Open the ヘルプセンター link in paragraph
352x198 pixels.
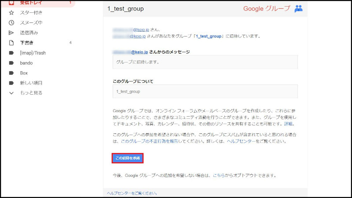tap(241, 141)
